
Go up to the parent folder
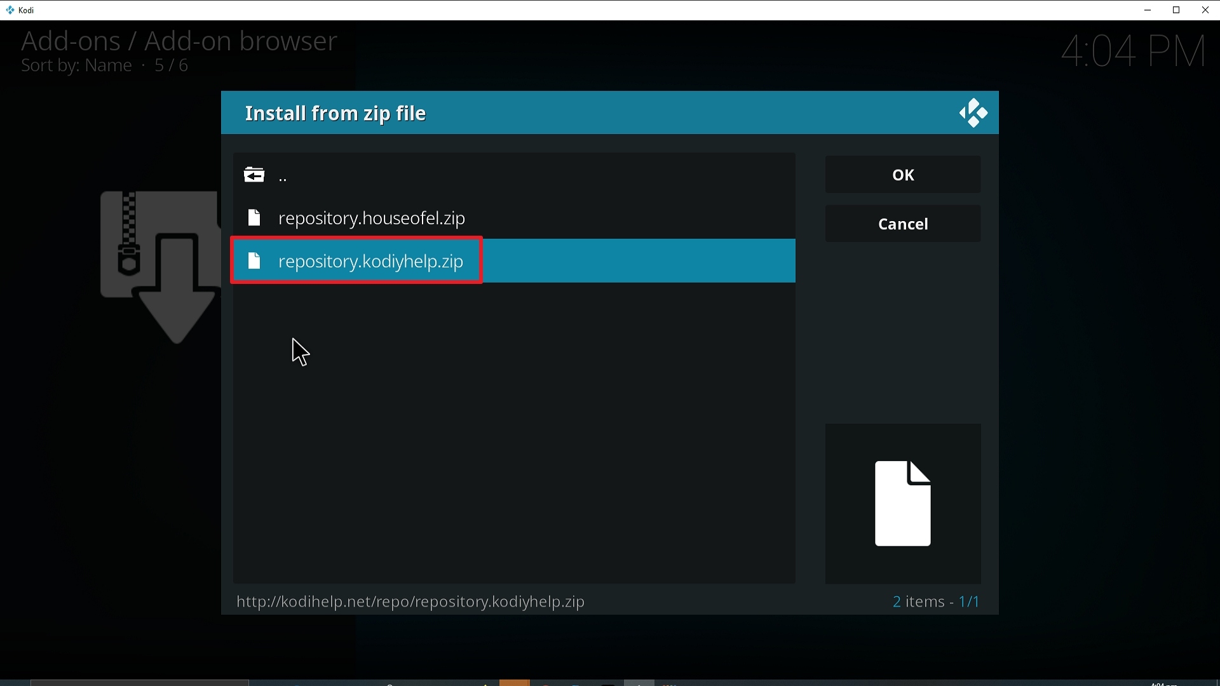514,175
